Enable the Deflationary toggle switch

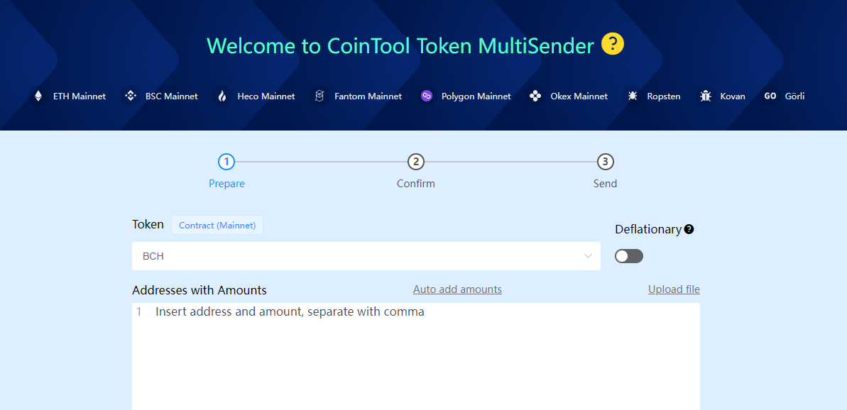(629, 256)
